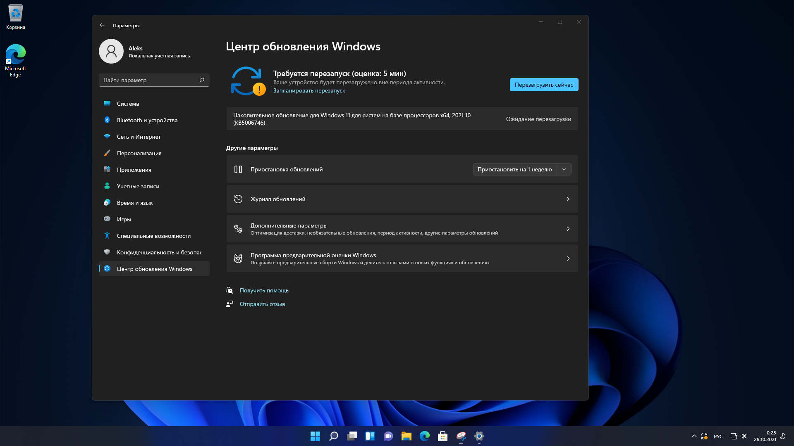Screen dimensions: 794x446
Task: Click the Специальные возможности accessibility icon
Action: tap(107, 236)
